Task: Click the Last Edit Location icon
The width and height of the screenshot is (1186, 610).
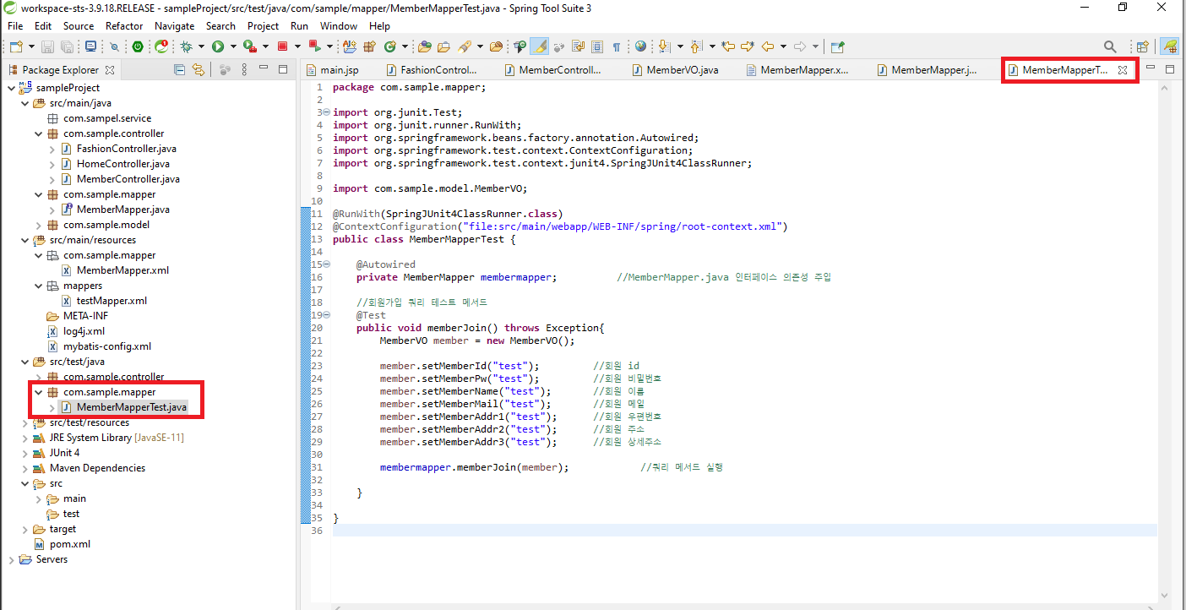Action: tap(727, 46)
